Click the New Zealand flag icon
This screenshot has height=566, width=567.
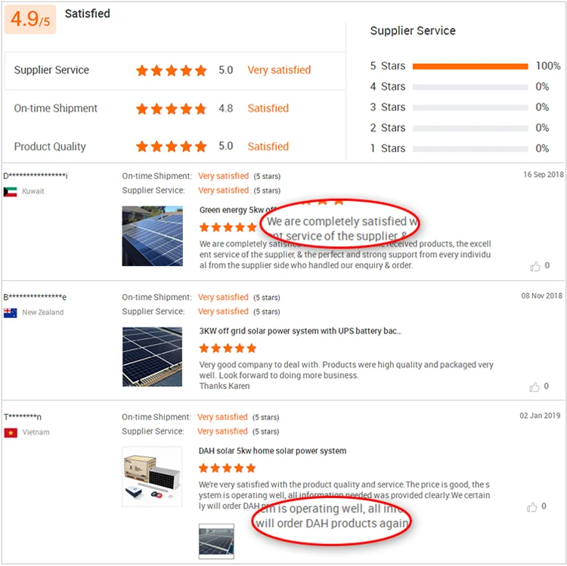click(x=11, y=312)
